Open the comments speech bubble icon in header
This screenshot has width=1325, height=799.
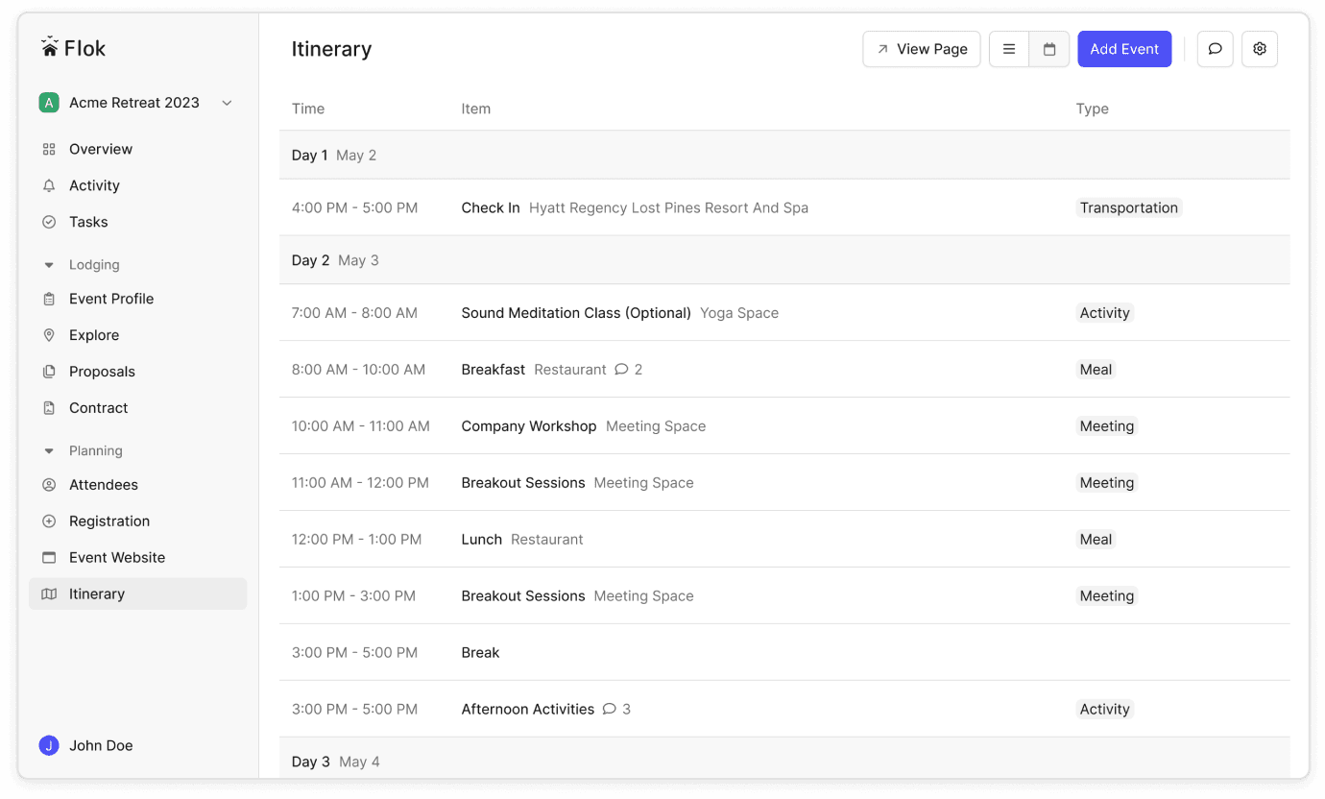[1215, 49]
